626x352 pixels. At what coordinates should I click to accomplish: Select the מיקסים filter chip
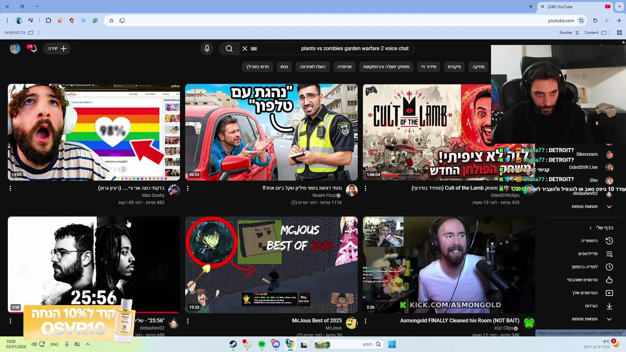point(454,66)
